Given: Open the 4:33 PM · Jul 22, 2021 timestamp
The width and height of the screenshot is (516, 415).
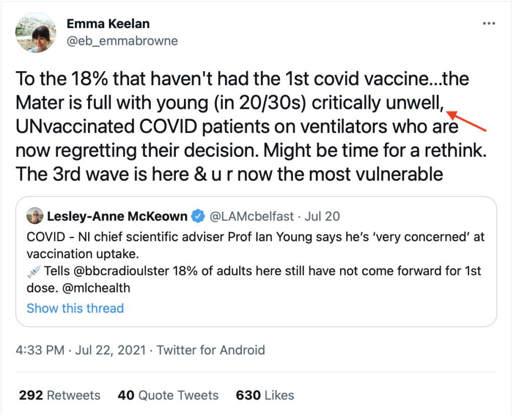Looking at the screenshot, I should pyautogui.click(x=81, y=350).
